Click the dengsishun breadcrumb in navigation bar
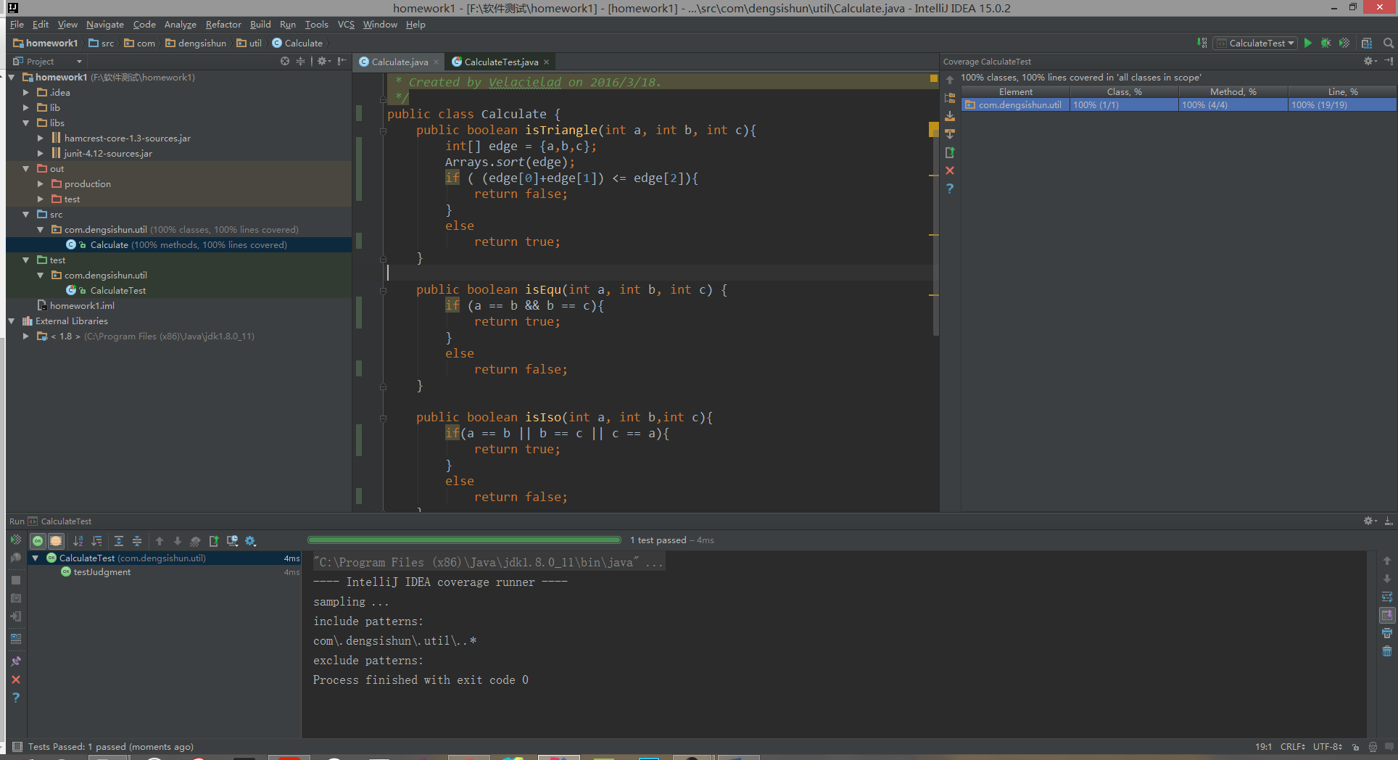 tap(196, 44)
